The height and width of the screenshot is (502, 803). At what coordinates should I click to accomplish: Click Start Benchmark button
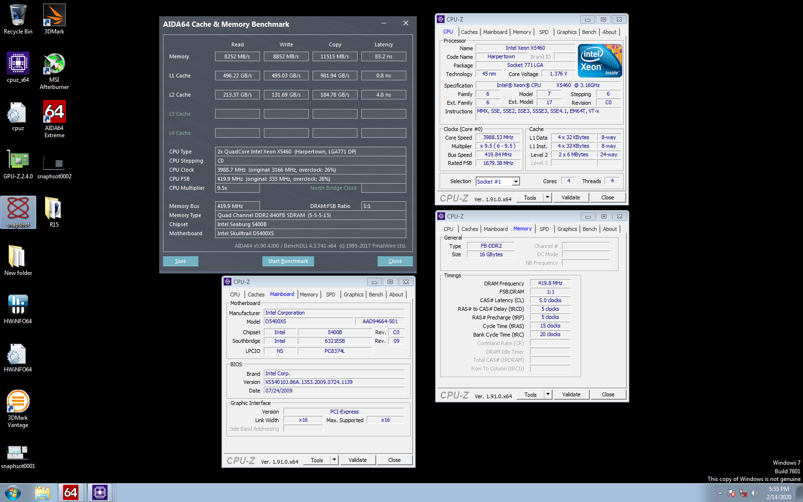click(x=288, y=261)
